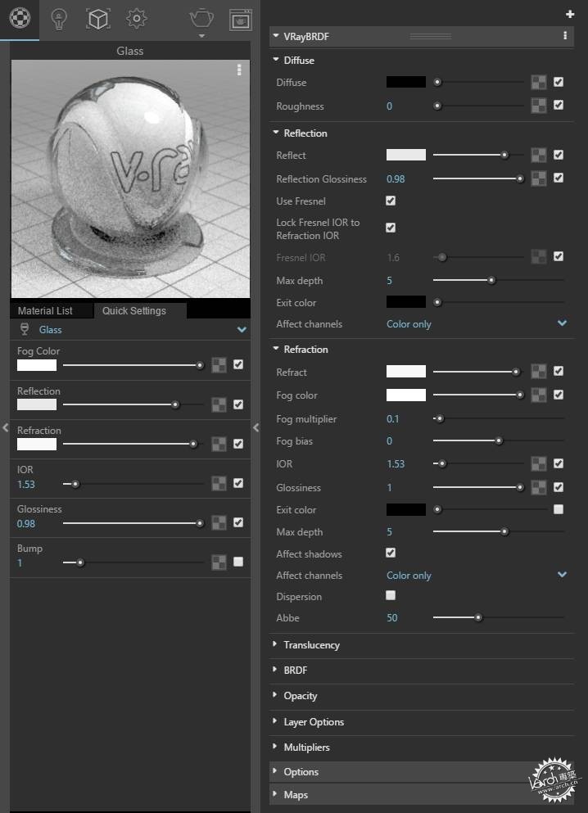Toggle the Diffuse texture checkbox
This screenshot has height=813, width=588.
[x=559, y=82]
